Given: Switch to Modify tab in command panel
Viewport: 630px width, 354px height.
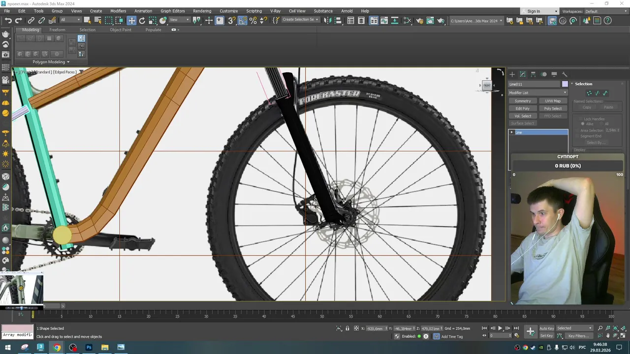Looking at the screenshot, I should point(523,74).
